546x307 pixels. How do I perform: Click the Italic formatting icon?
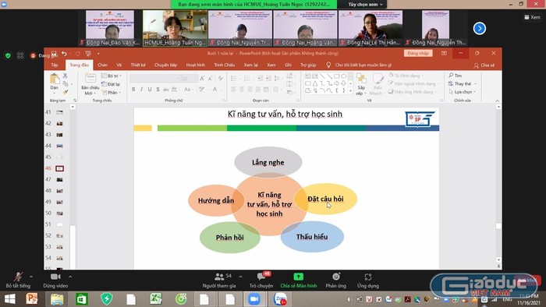point(141,90)
